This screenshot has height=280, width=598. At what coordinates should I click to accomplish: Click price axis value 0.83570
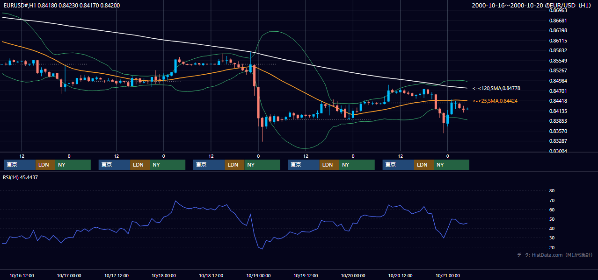558,131
